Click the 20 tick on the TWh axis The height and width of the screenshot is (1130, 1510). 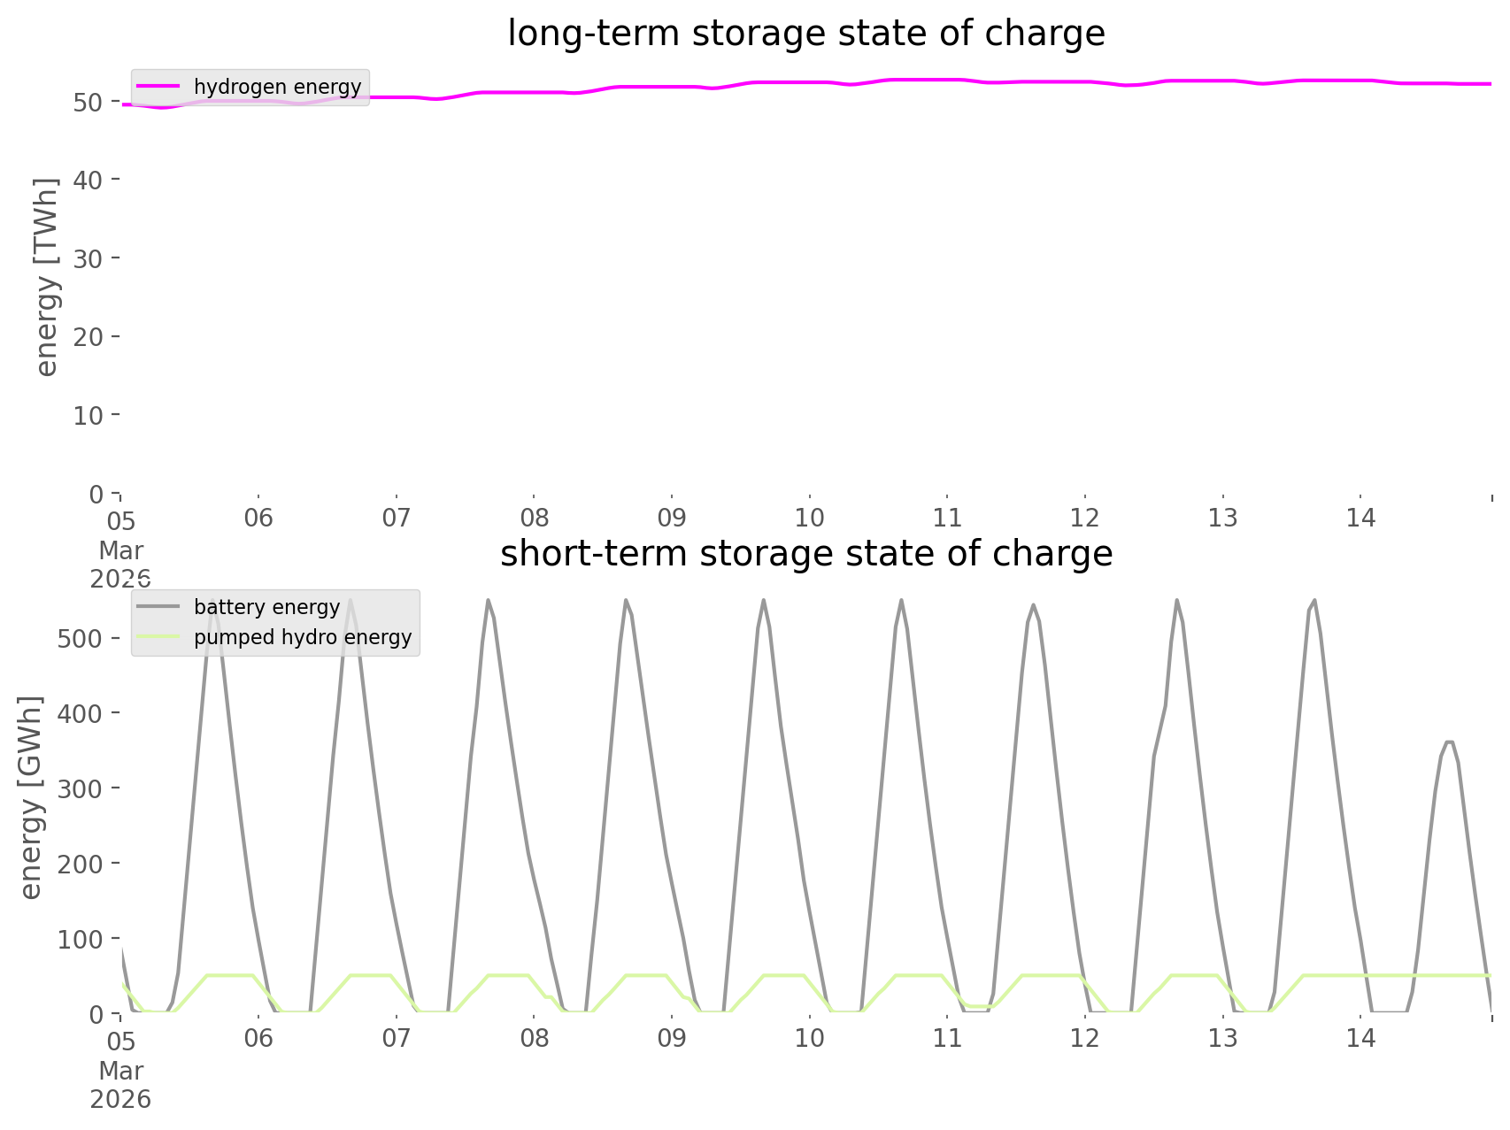click(x=89, y=336)
